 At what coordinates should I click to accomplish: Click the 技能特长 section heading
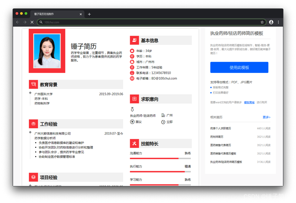pyautogui.click(x=150, y=144)
